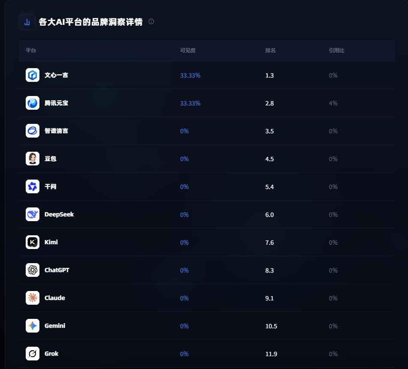408x369 pixels.
Task: Select the 文心一言 platform name
Action: click(56, 75)
